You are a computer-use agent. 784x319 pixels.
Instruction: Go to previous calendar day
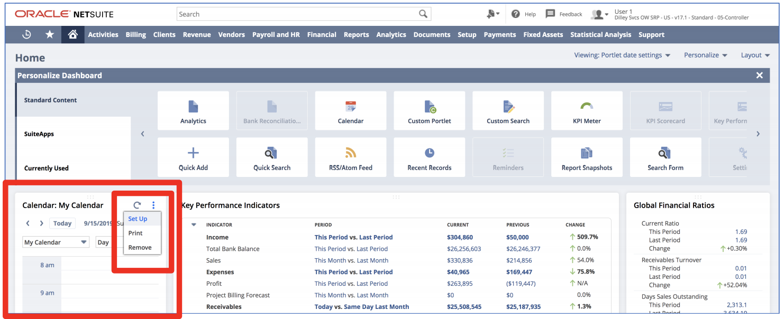pos(28,223)
